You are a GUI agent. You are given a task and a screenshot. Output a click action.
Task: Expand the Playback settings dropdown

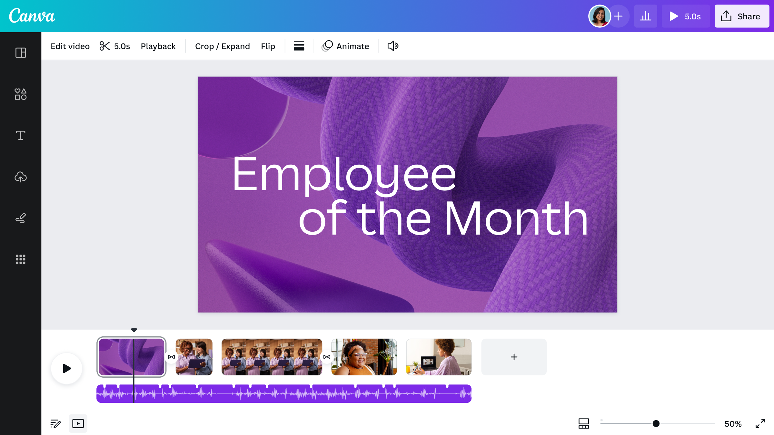158,46
